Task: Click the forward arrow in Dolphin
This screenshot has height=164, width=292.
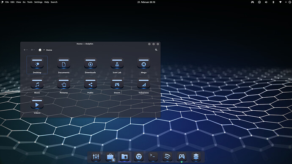Action: pyautogui.click(x=32, y=50)
